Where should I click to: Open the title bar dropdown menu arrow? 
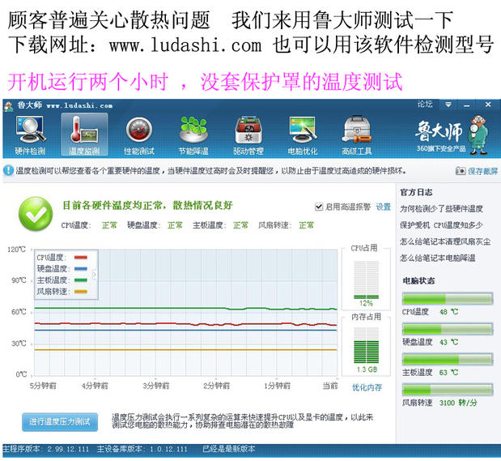(x=448, y=105)
